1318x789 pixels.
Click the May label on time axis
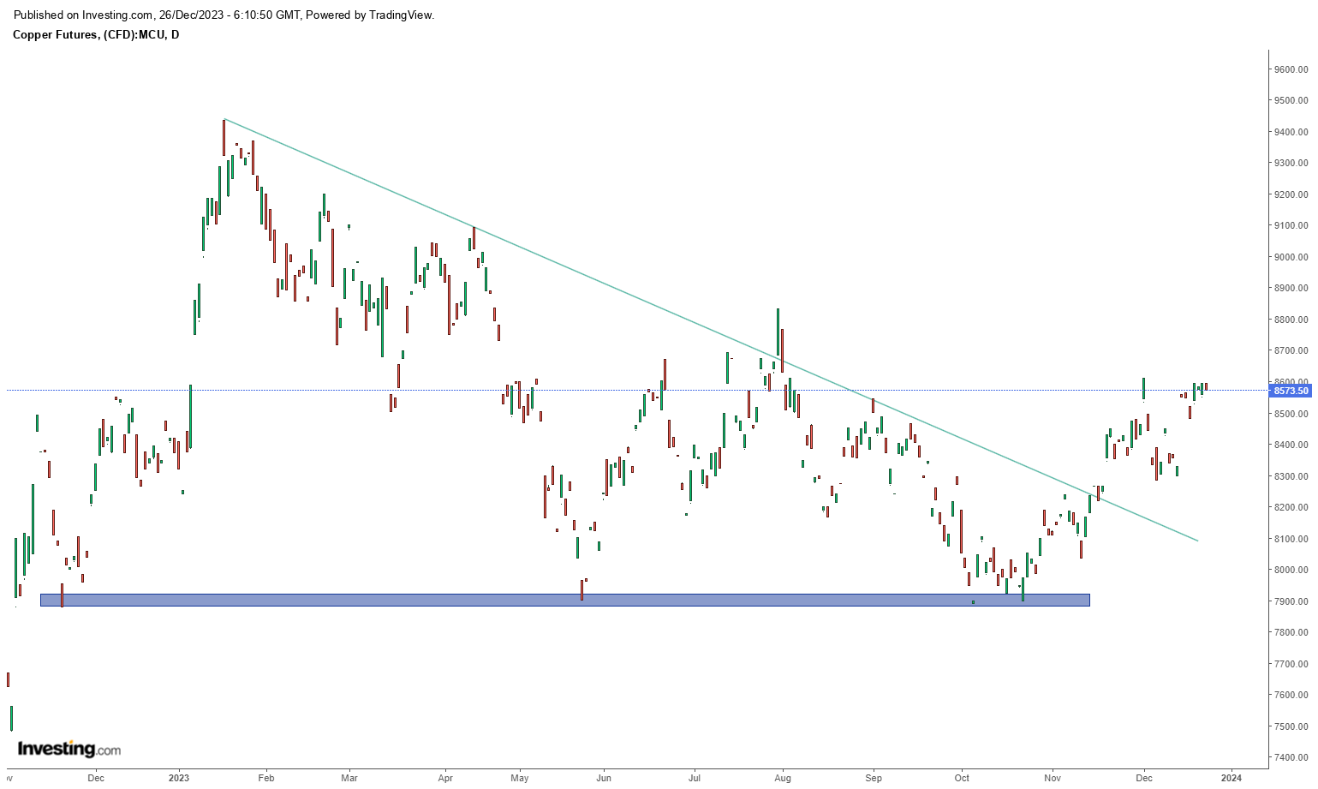coord(520,778)
